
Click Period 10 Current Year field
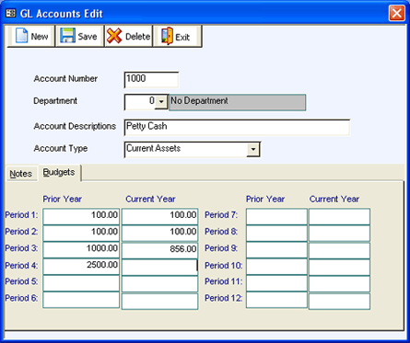tap(339, 267)
